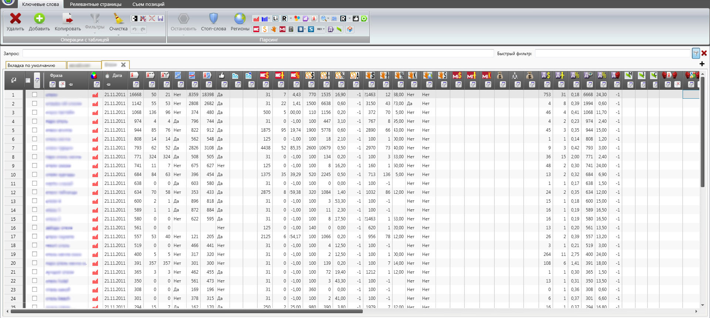Open dropdown arrow under Очистка
The image size is (710, 318).
coord(118,34)
